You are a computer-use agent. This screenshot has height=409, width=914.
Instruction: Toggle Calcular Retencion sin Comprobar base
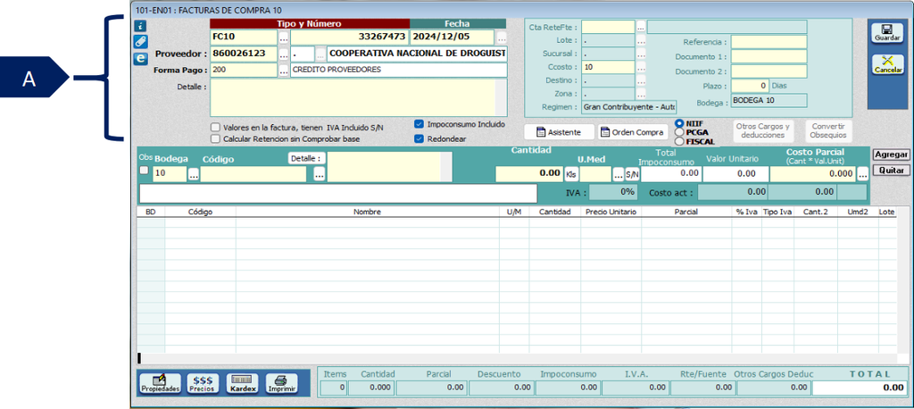[216, 138]
